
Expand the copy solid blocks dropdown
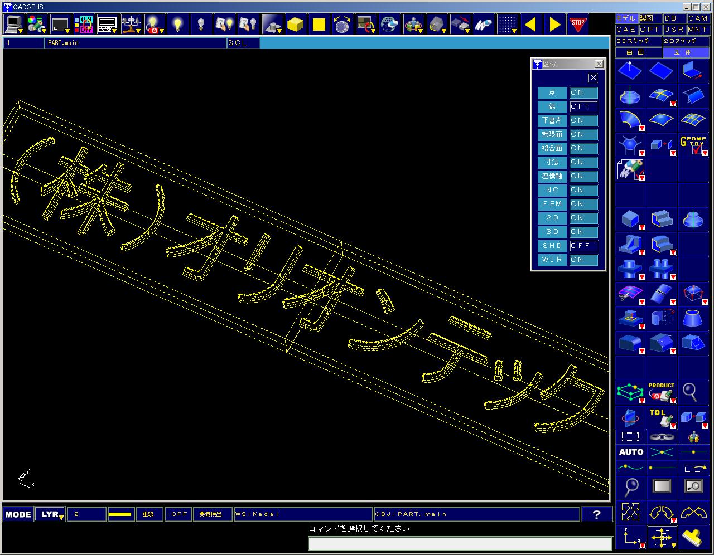click(705, 425)
